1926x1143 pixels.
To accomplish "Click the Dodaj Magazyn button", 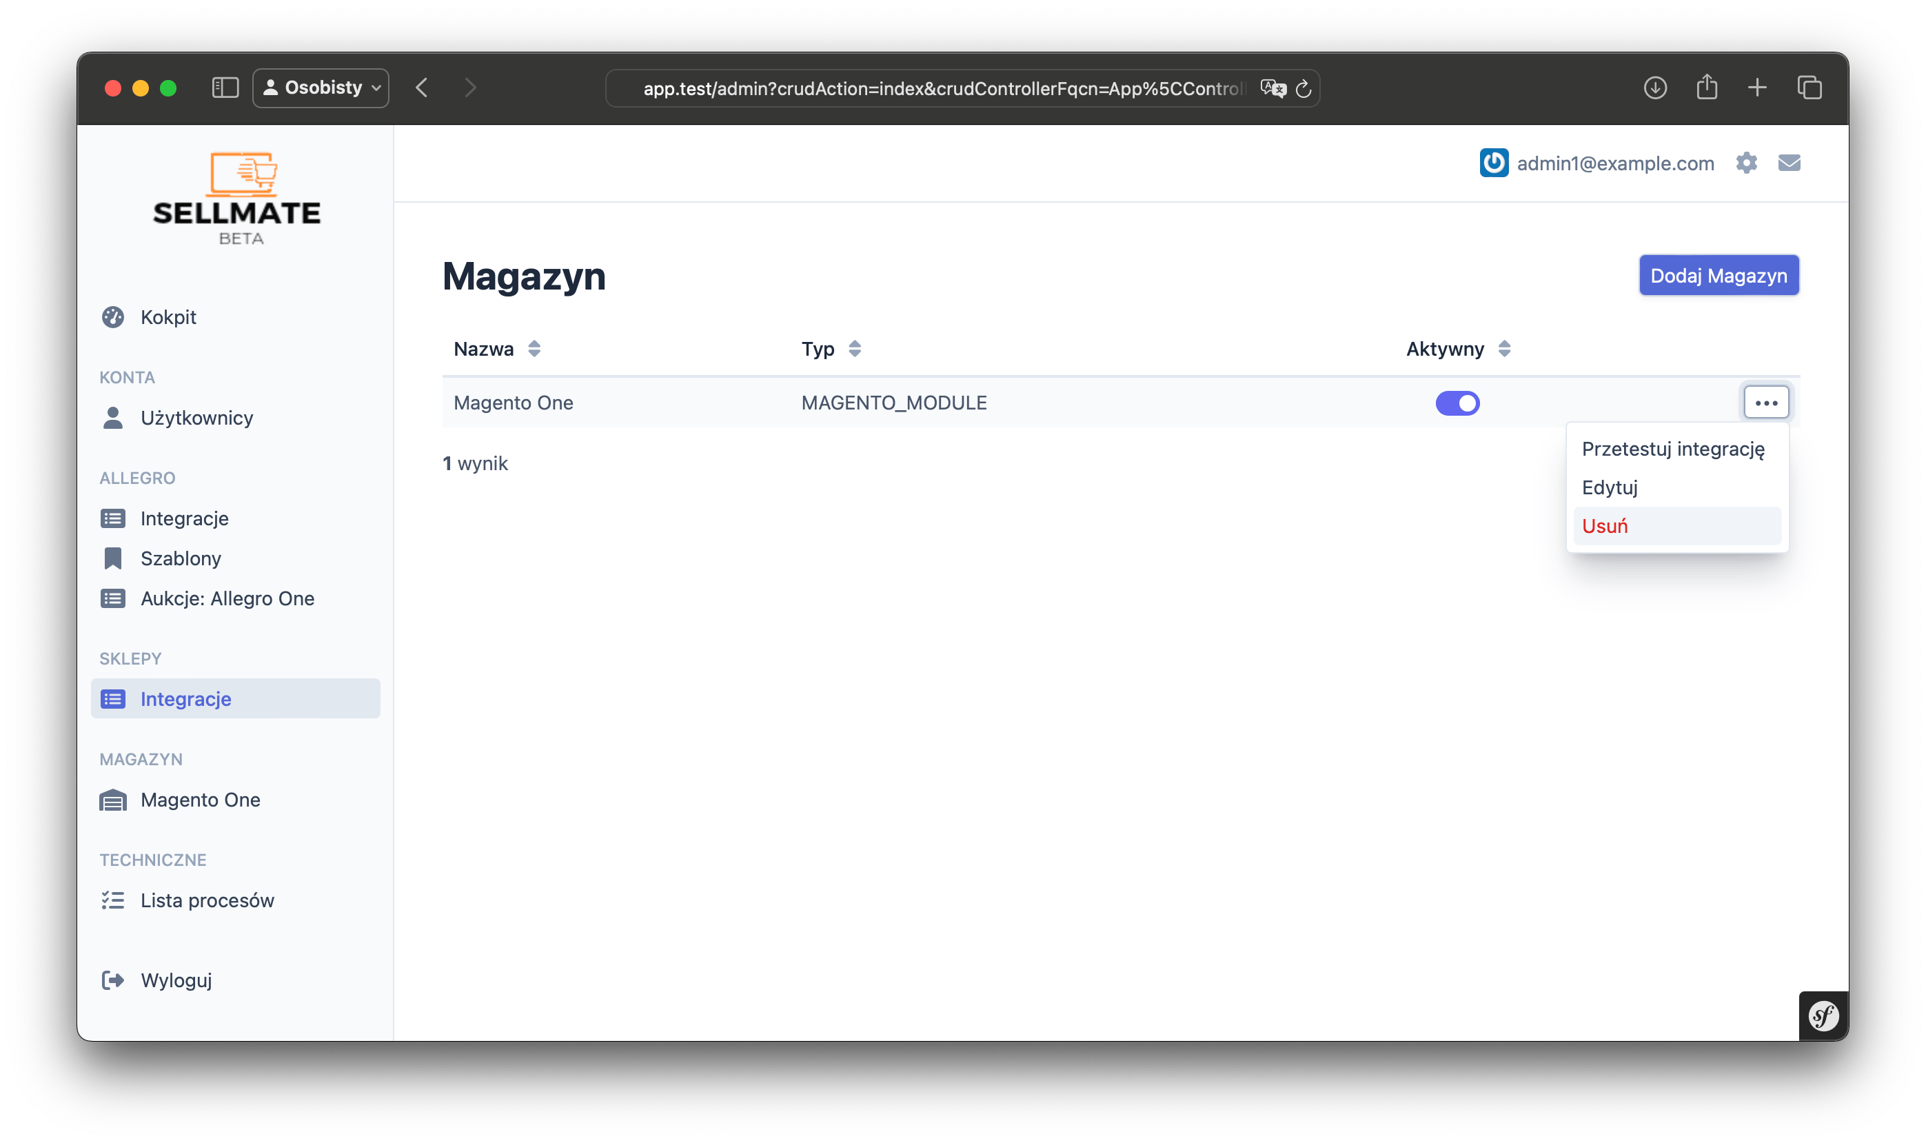I will point(1719,276).
